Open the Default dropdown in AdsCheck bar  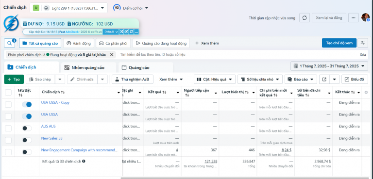point(111,32)
